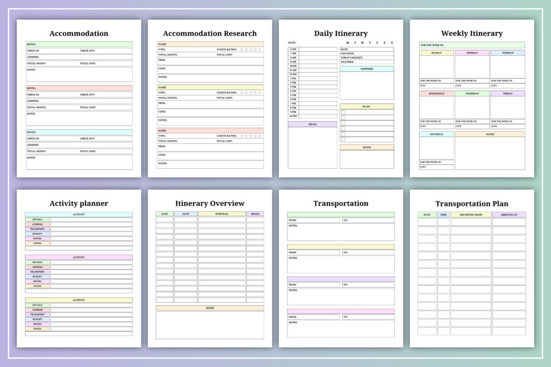Click the FRIDAY box header
This screenshot has width=551, height=367.
tap(508, 94)
